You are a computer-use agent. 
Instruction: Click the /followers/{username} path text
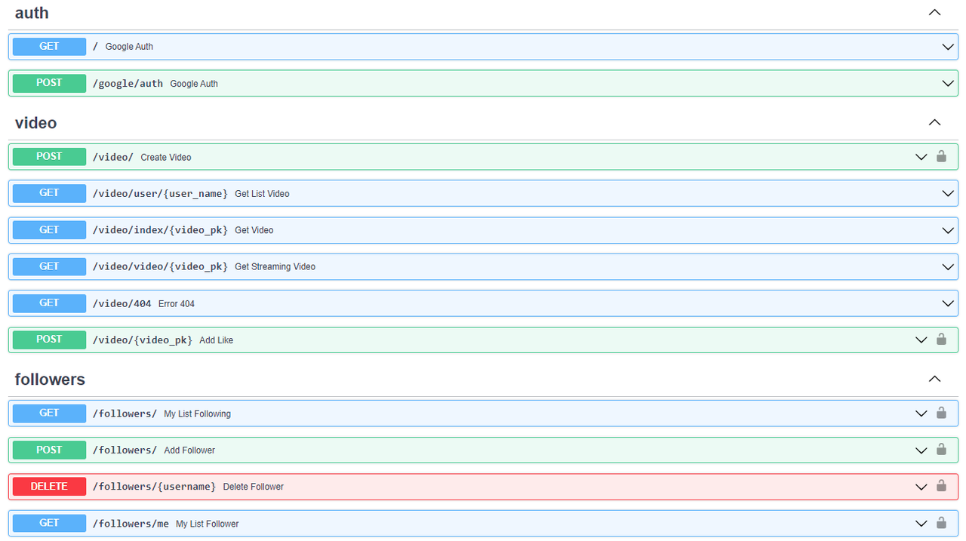tap(154, 487)
